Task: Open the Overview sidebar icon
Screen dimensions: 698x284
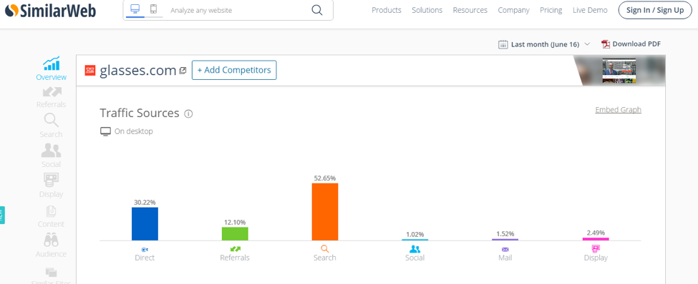Action: [52, 64]
